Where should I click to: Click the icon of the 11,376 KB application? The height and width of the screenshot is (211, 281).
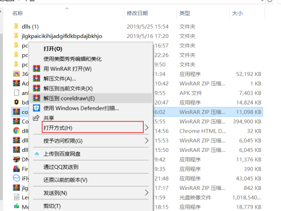pos(16,159)
